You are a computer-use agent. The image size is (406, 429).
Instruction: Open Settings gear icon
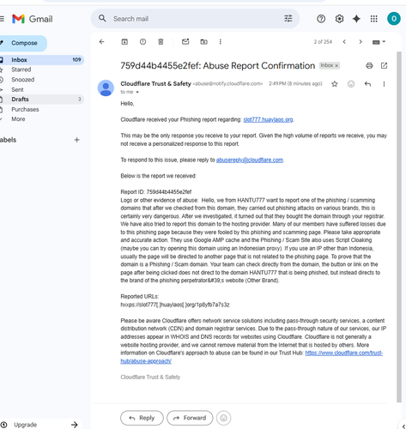(x=339, y=19)
